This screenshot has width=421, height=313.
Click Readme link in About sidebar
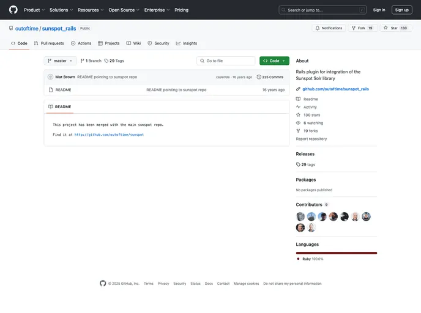point(307,99)
